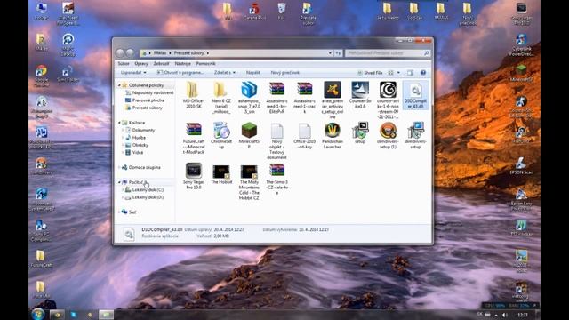Viewport: 569px width, 320px height.
Task: Open the Zobraziť menu
Action: click(161, 63)
